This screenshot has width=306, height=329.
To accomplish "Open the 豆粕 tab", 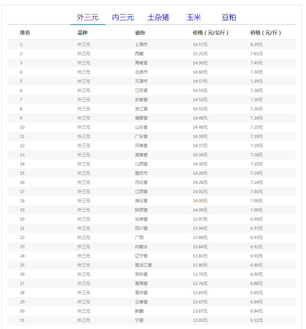I will click(x=229, y=17).
